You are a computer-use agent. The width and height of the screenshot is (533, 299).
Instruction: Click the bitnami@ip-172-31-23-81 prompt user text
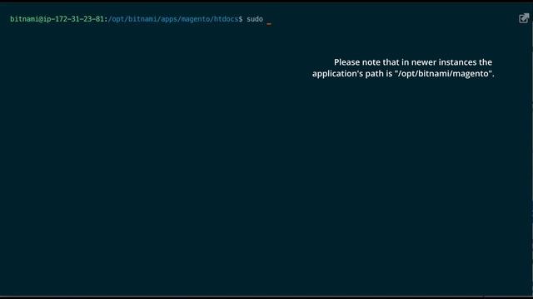pyautogui.click(x=57, y=19)
